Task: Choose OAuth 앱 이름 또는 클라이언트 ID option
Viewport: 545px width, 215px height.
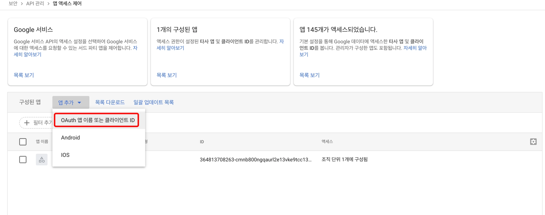Action: (x=98, y=120)
